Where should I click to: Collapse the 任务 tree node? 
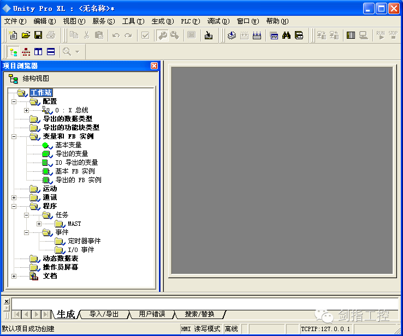click(26, 215)
